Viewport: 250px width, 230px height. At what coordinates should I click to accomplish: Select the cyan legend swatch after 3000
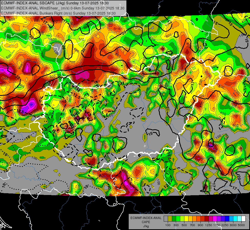point(235,219)
